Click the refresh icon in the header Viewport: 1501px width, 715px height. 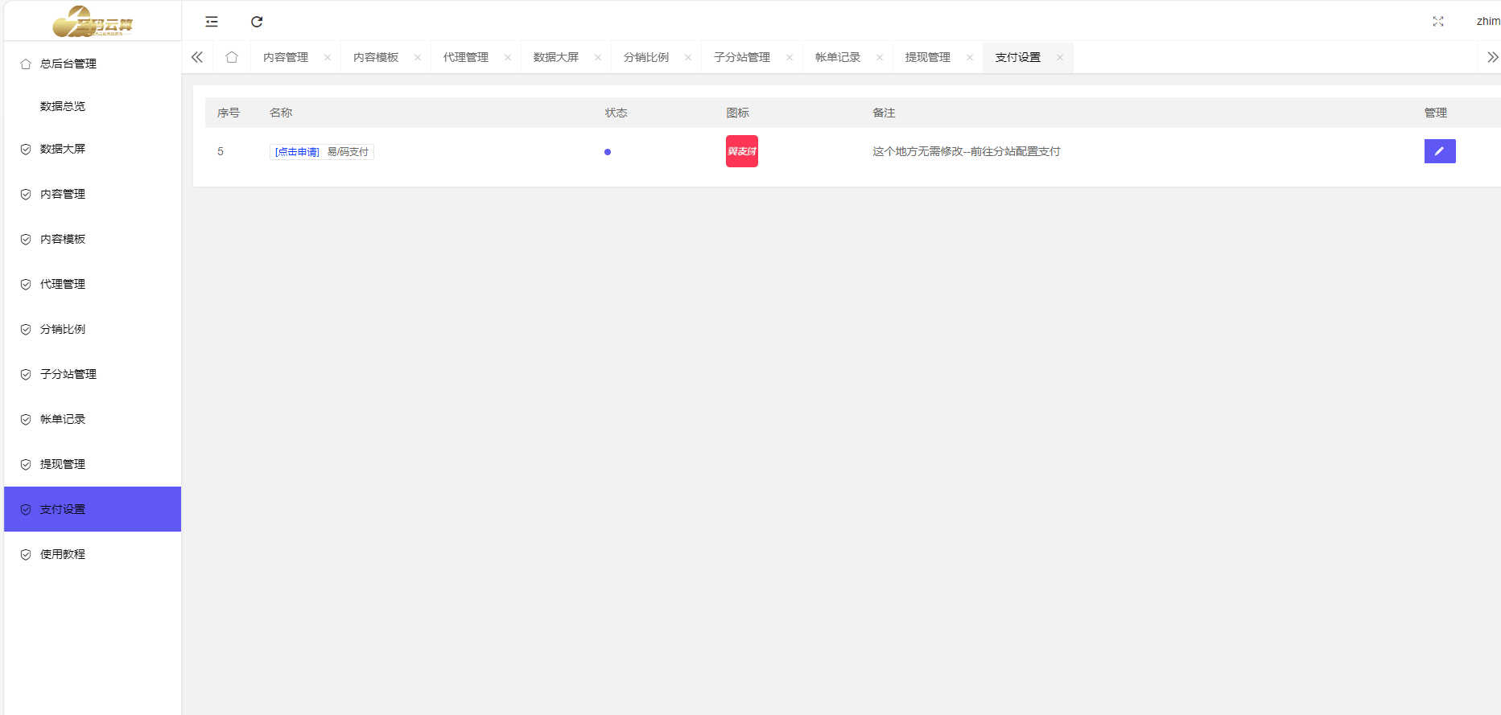point(257,22)
